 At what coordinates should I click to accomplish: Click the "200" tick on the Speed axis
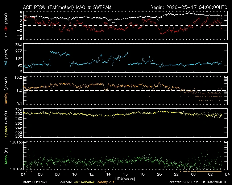[19, 136]
